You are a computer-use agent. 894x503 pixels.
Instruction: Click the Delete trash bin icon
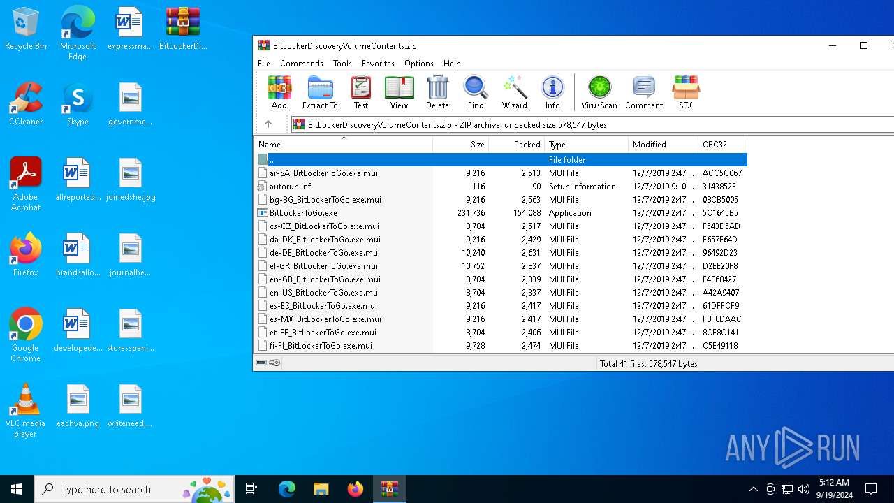tap(437, 92)
